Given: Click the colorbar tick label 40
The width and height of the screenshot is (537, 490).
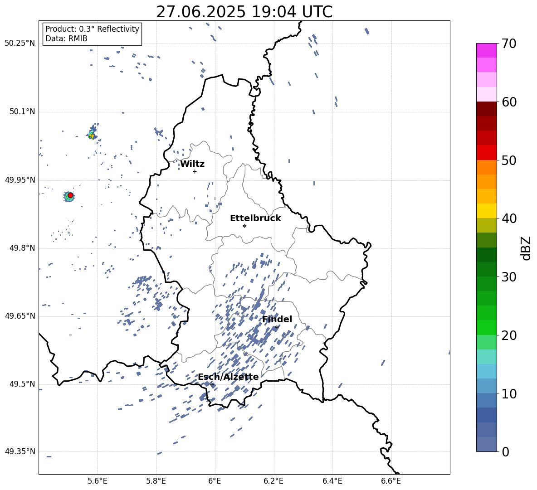Looking at the screenshot, I should 509,218.
